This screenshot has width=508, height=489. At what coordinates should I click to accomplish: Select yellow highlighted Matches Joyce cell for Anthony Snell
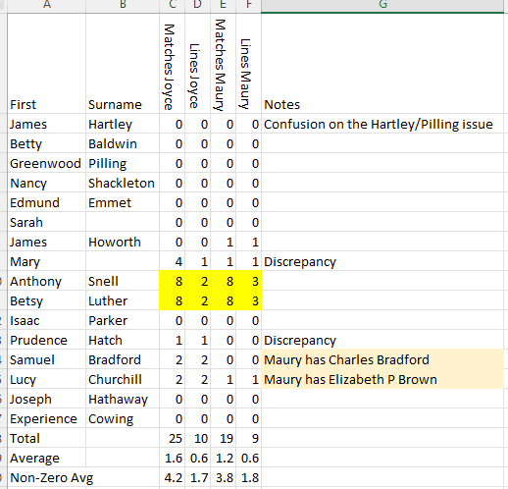172,281
